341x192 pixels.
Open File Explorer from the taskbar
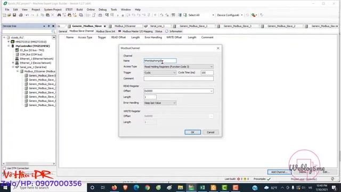(180, 187)
